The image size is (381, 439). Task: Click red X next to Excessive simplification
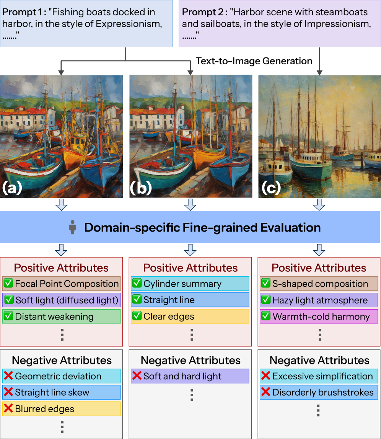266,375
